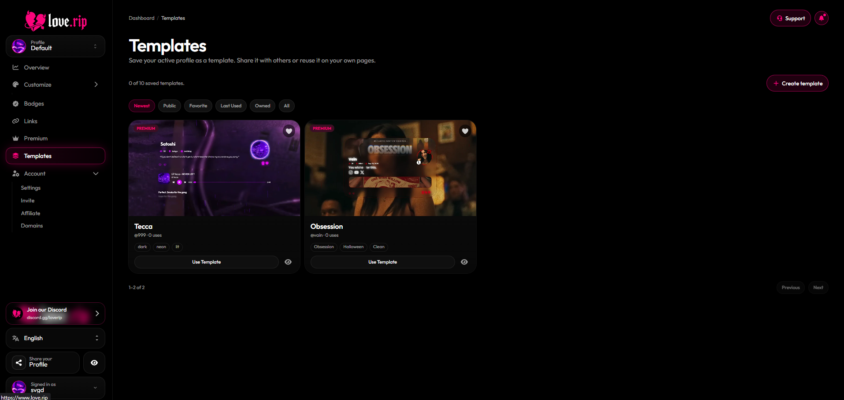This screenshot has height=400, width=844.
Task: Preview the Tecca template eye icon
Action: click(288, 262)
